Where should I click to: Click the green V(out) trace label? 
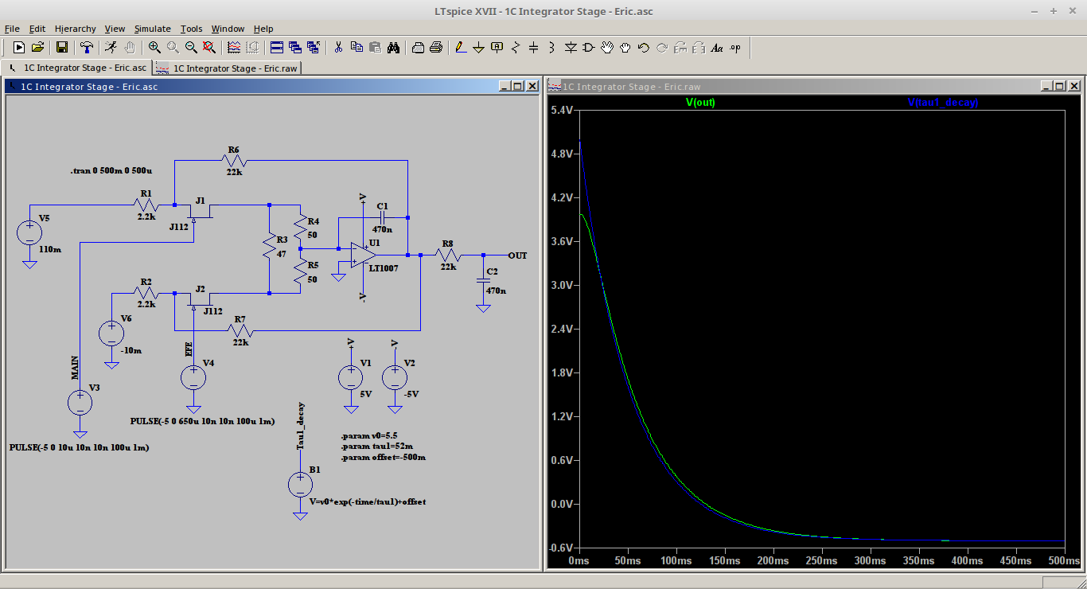click(699, 103)
